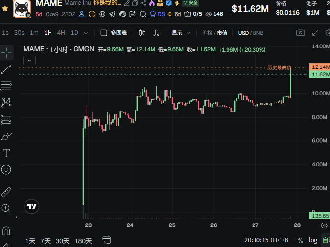Open the share icon in the header
330x247 pixels.
[x=143, y=3]
